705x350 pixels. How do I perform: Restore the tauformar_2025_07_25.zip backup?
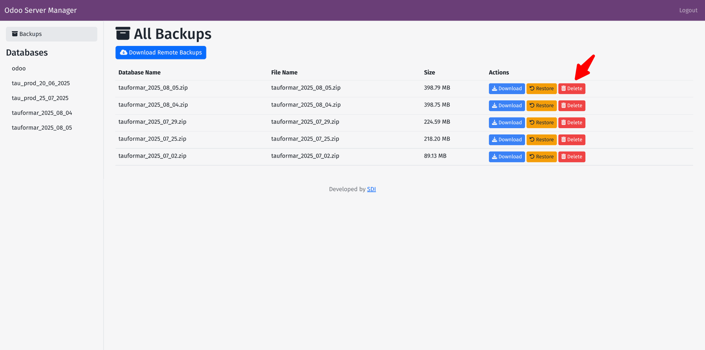(x=541, y=140)
